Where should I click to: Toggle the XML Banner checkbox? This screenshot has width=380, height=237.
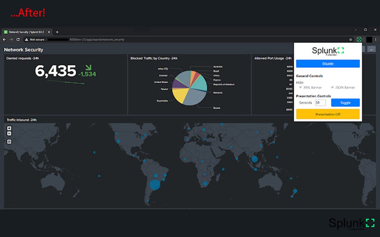[x=301, y=87]
